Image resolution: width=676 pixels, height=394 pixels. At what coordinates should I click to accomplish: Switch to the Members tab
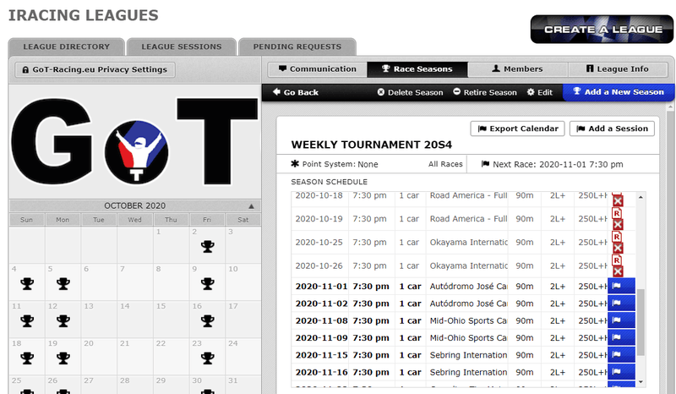pos(517,69)
